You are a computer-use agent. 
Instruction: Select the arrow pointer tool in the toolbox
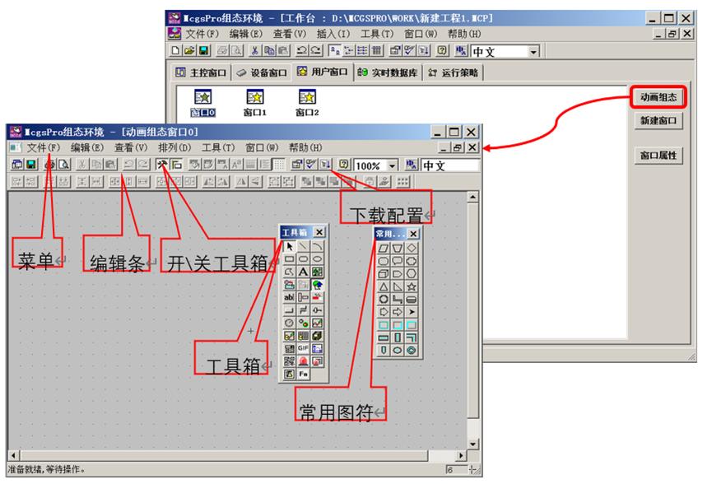(289, 247)
